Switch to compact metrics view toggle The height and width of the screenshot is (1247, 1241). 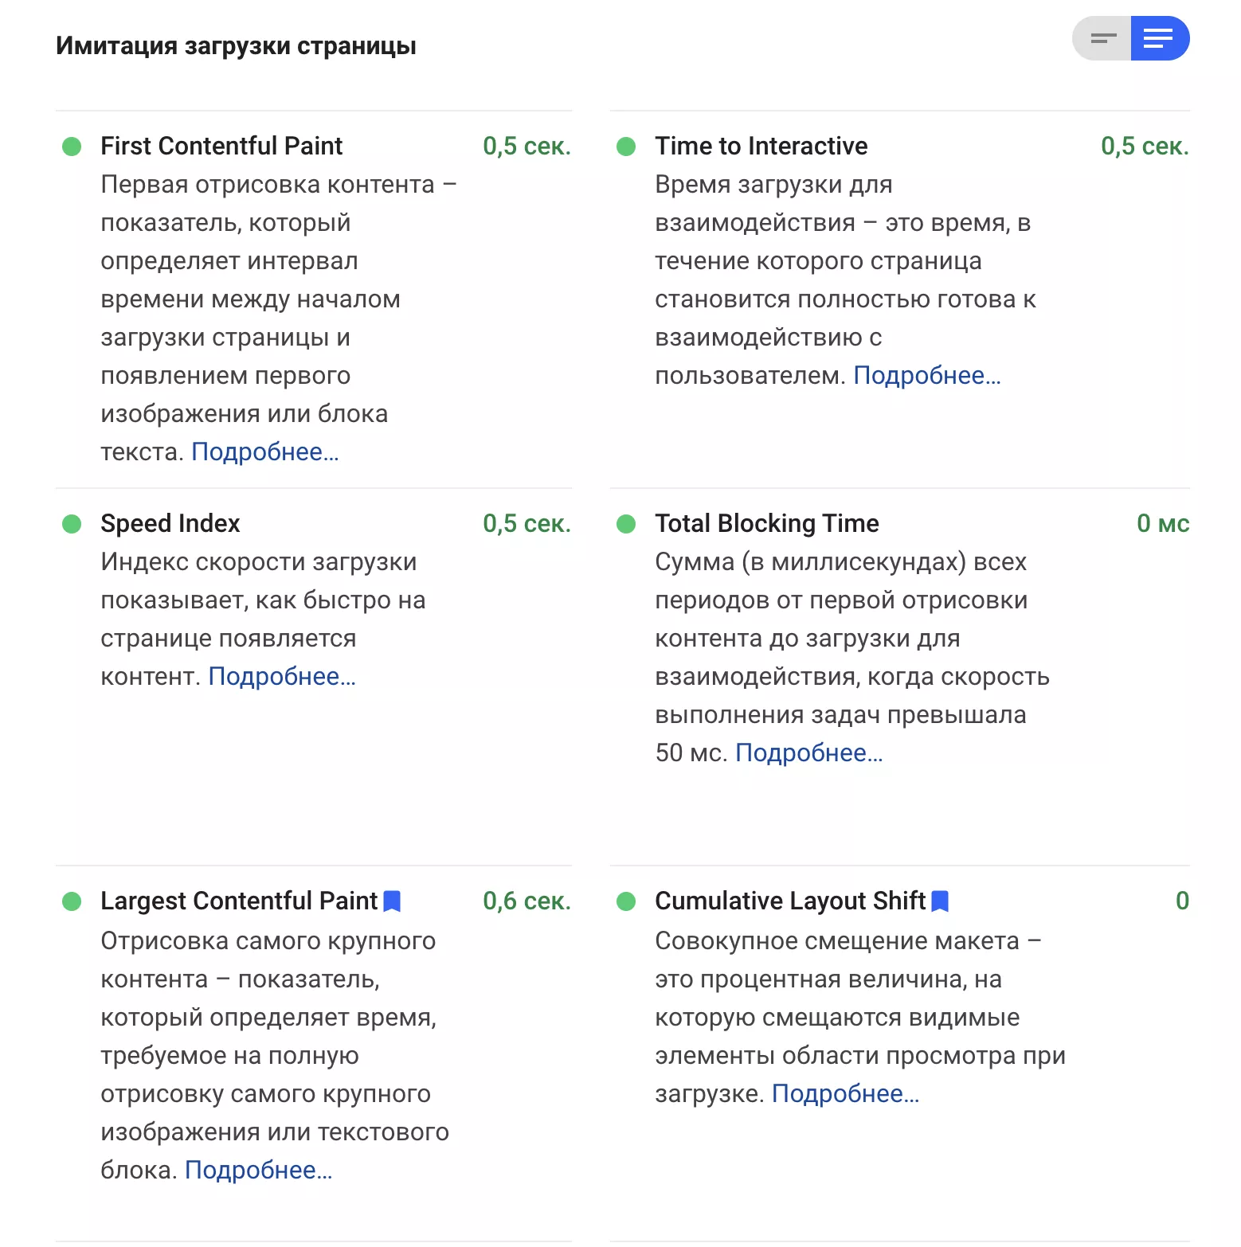tap(1102, 38)
